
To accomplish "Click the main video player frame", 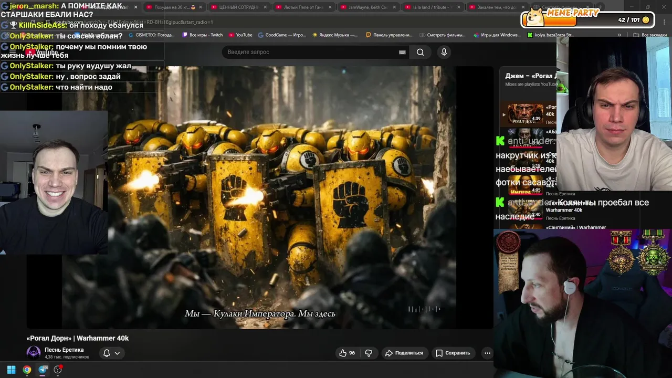I will pos(259,197).
